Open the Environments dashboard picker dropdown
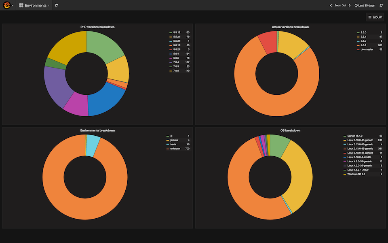The image size is (388, 243). (x=34, y=5)
